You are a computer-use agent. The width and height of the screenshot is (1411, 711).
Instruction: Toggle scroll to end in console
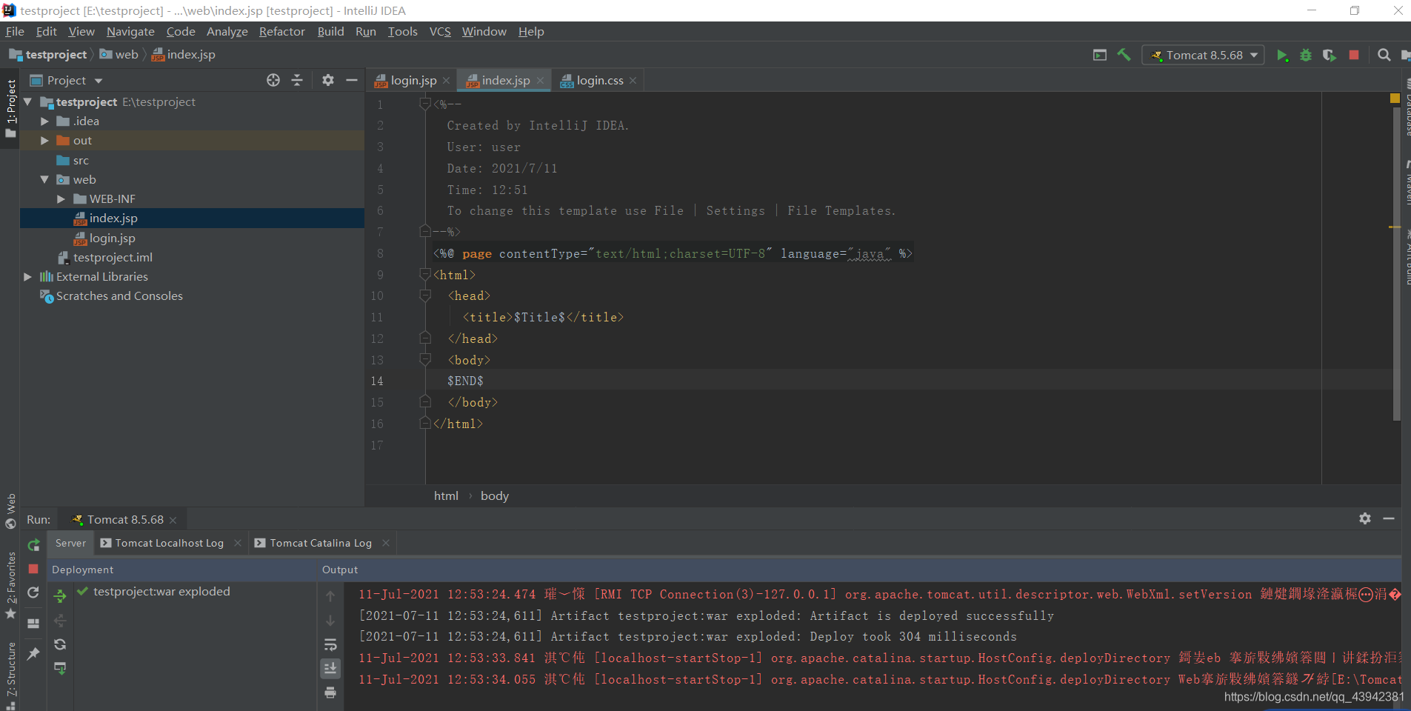coord(330,668)
